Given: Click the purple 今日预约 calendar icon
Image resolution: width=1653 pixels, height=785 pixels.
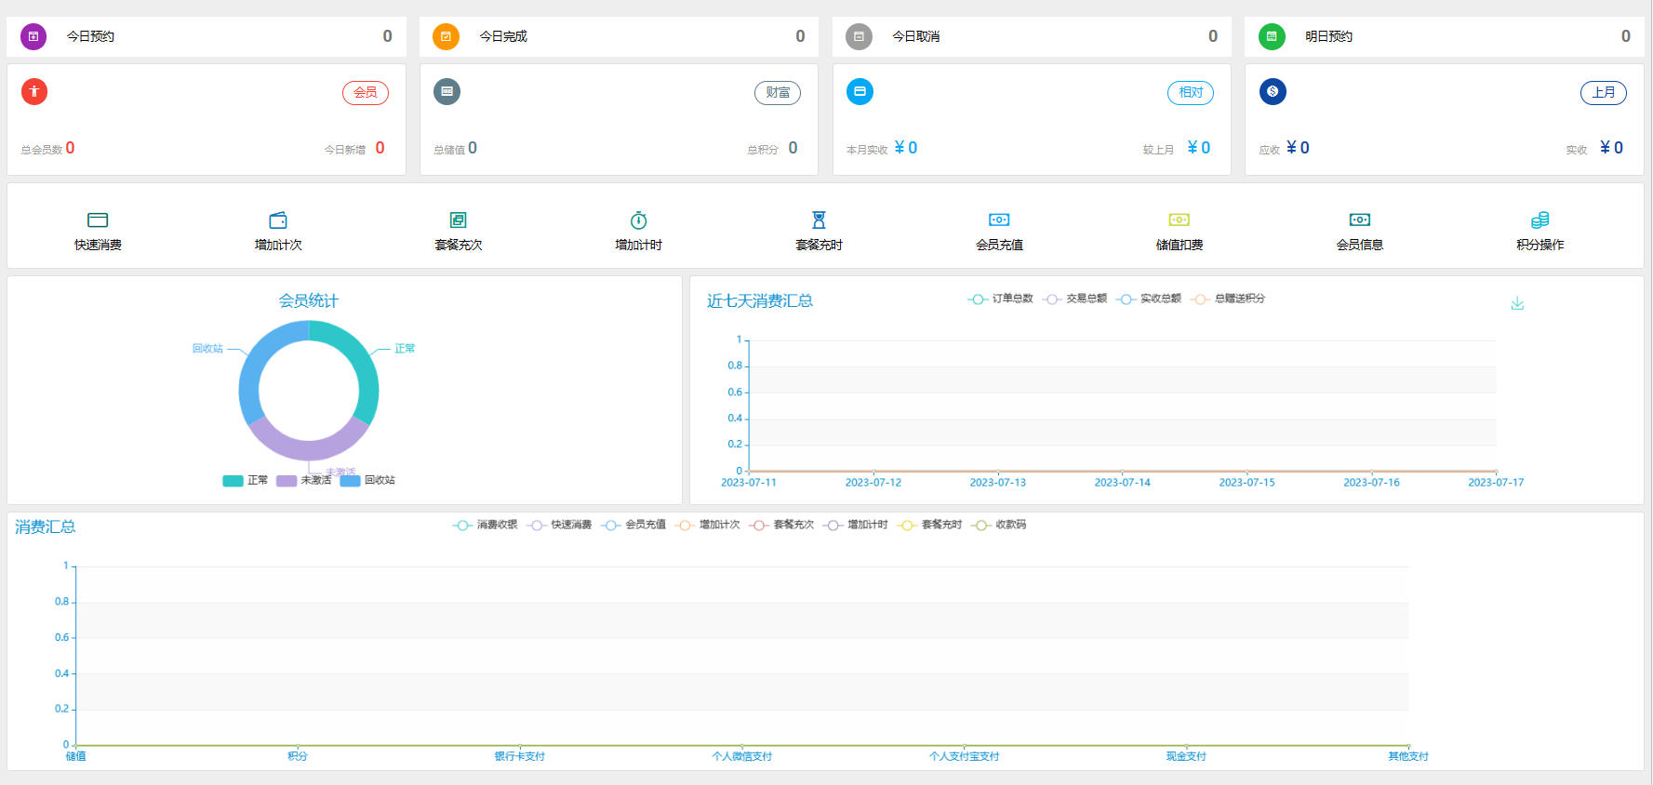Looking at the screenshot, I should (x=33, y=36).
